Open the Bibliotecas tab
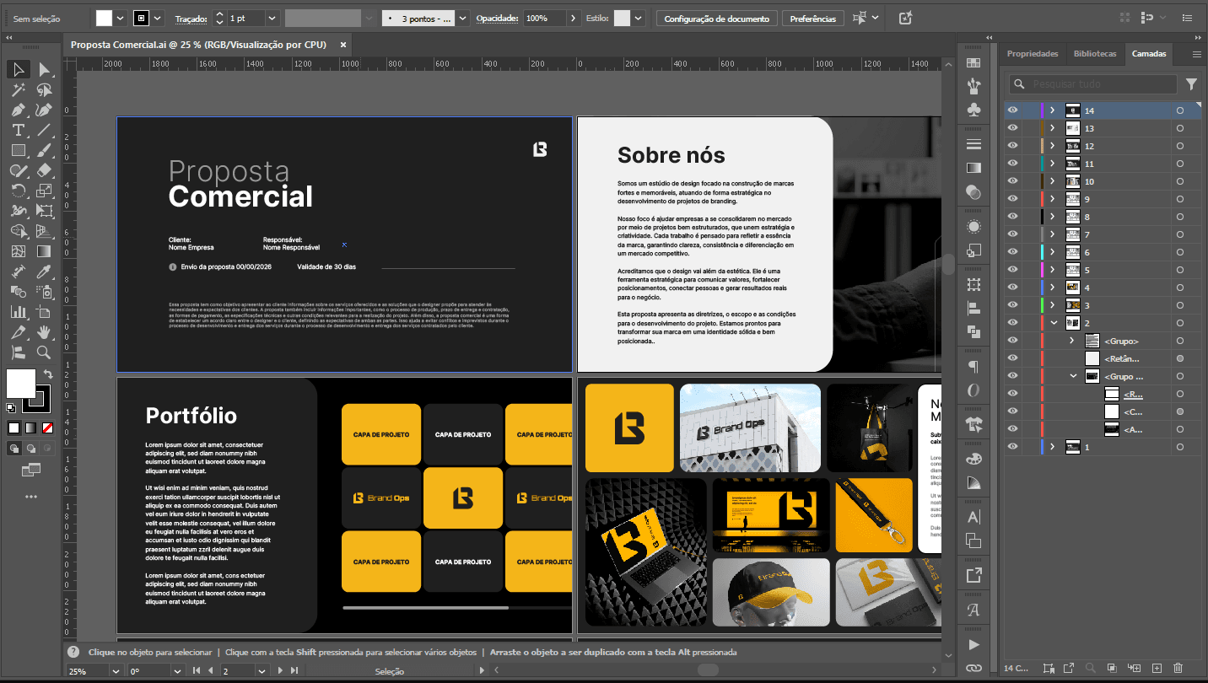 pos(1094,54)
